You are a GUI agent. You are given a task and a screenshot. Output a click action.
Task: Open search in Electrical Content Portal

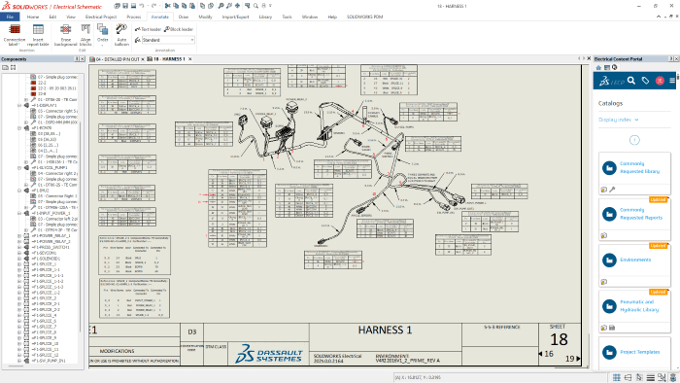(x=631, y=81)
